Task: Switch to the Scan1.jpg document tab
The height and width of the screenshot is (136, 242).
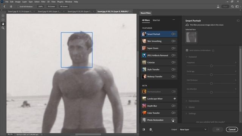Action: 20,12
